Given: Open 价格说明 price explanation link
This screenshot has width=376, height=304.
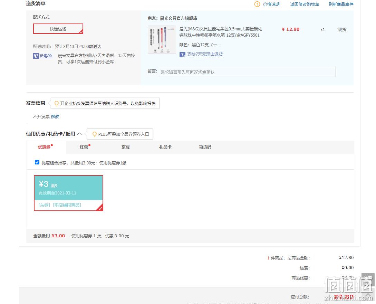Looking at the screenshot, I should 271,4.
